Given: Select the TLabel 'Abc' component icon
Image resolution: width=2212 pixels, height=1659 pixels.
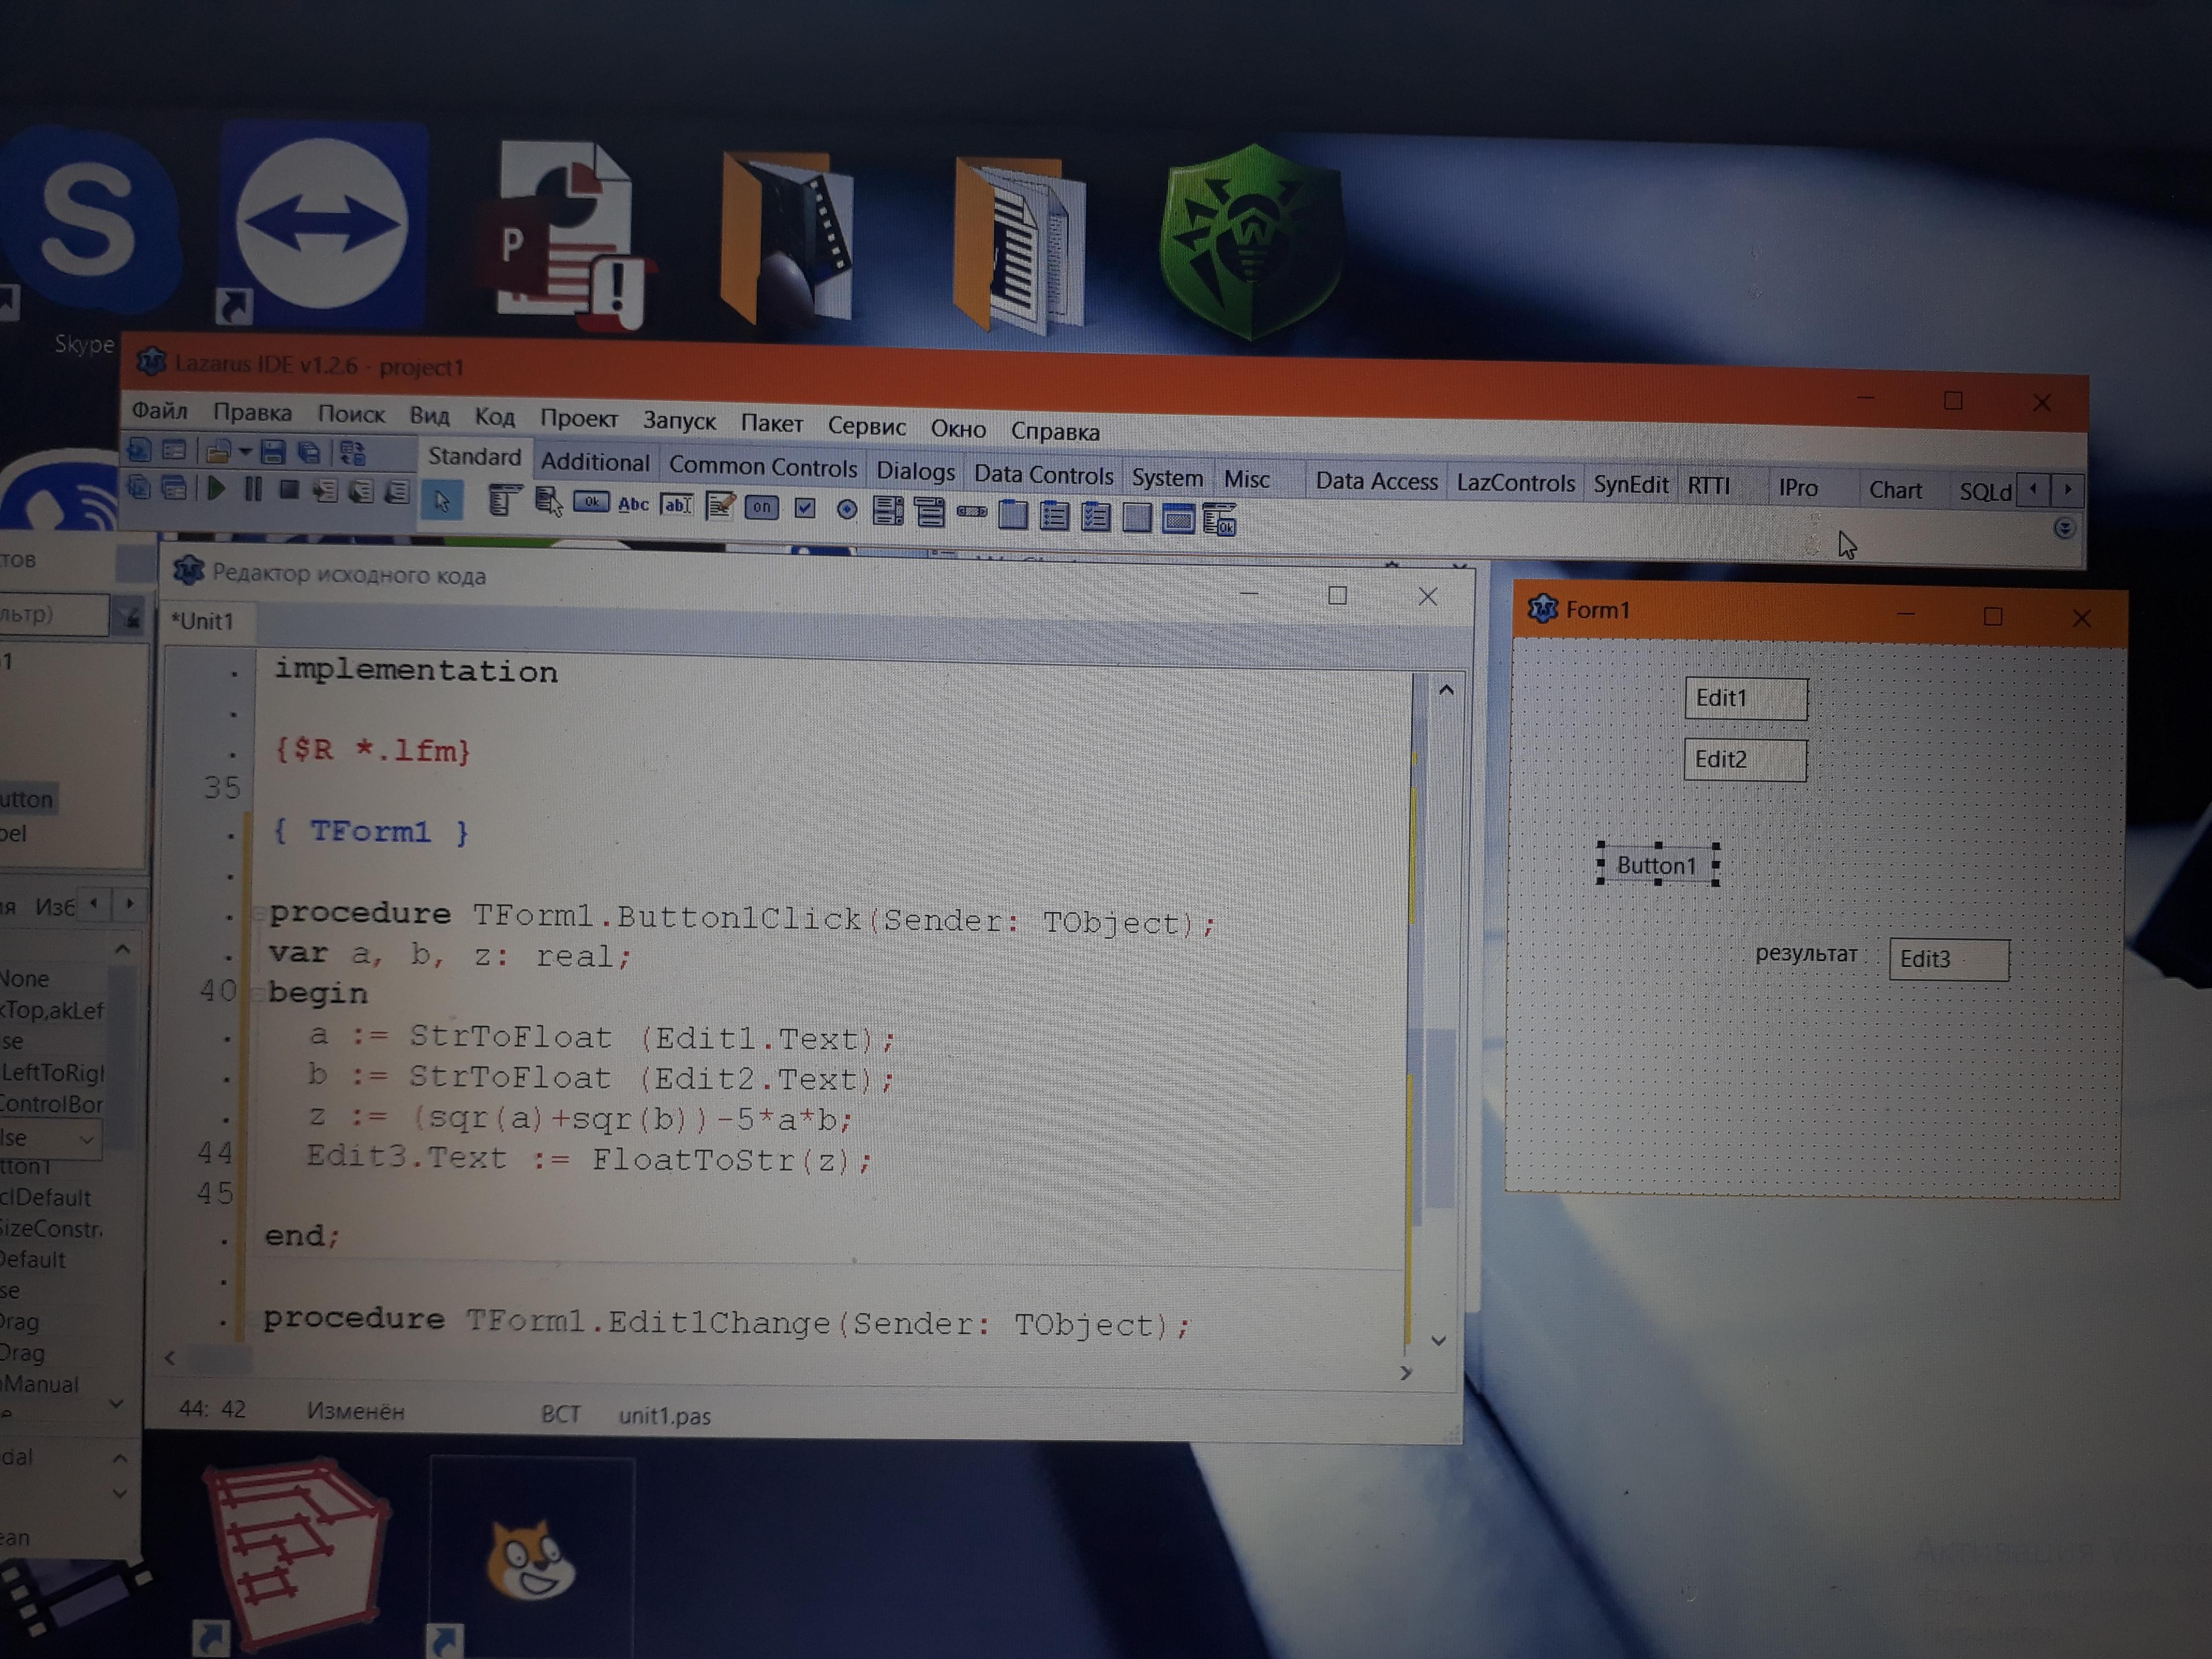Looking at the screenshot, I should pos(633,504).
